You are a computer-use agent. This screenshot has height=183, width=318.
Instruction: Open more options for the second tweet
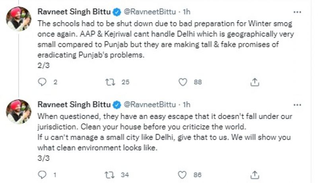[x=296, y=104]
